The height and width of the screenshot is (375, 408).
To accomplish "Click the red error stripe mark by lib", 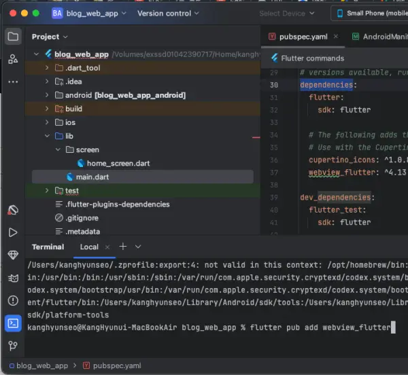I will (256, 137).
